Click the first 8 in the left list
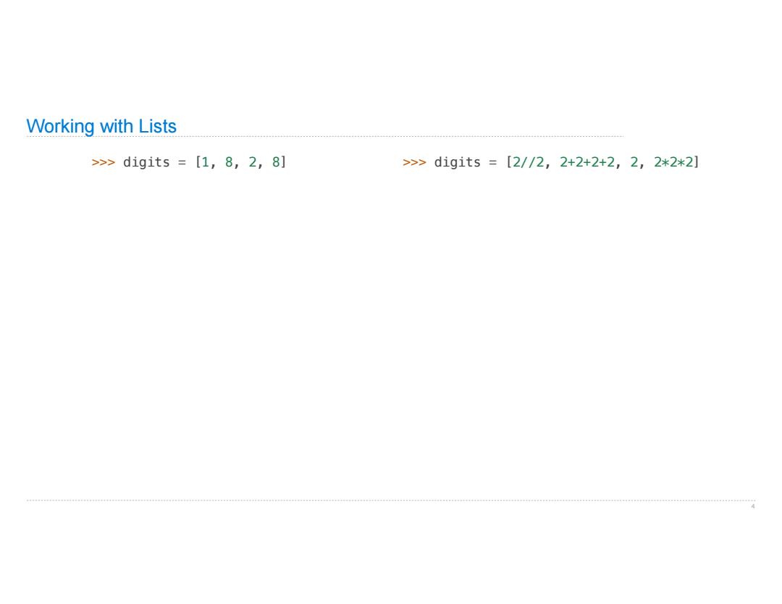The width and height of the screenshot is (782, 604). [x=228, y=162]
